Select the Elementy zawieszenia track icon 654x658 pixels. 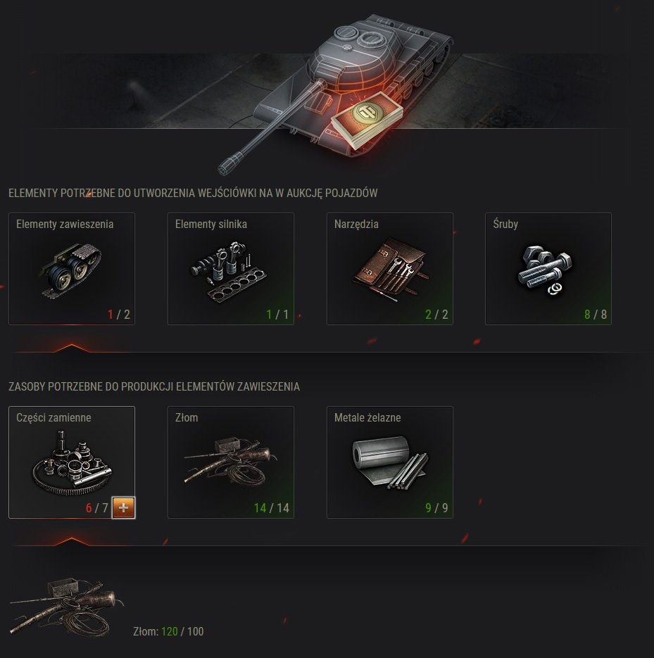[x=70, y=270]
